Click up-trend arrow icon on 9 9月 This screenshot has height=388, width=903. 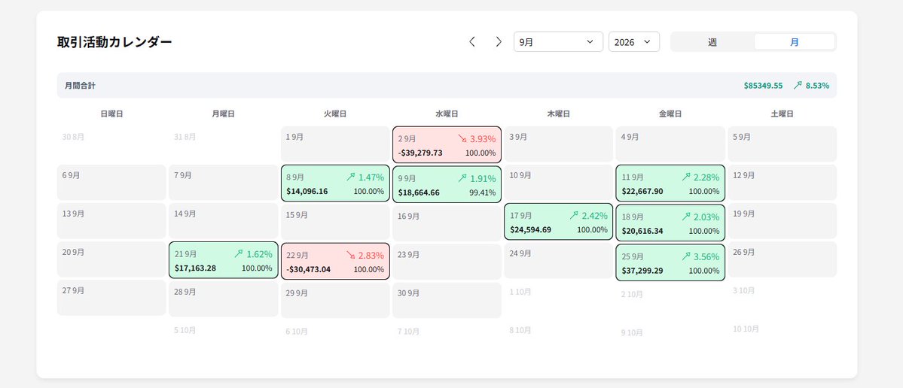click(462, 178)
